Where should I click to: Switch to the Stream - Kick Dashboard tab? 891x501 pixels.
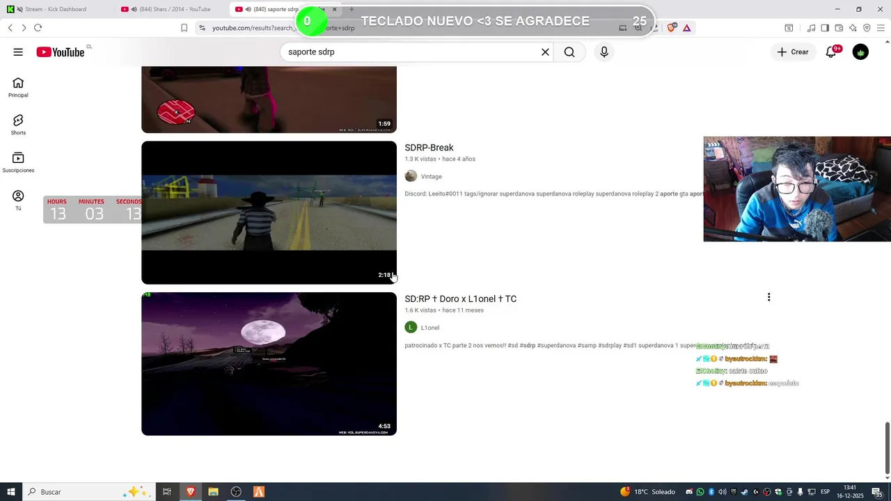(56, 9)
